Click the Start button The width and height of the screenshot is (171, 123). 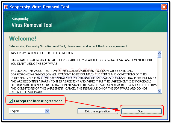tap(141, 111)
